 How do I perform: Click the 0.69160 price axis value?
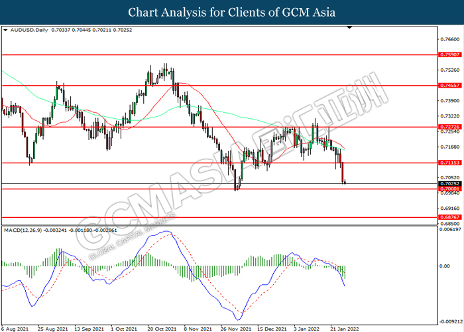click(450, 208)
